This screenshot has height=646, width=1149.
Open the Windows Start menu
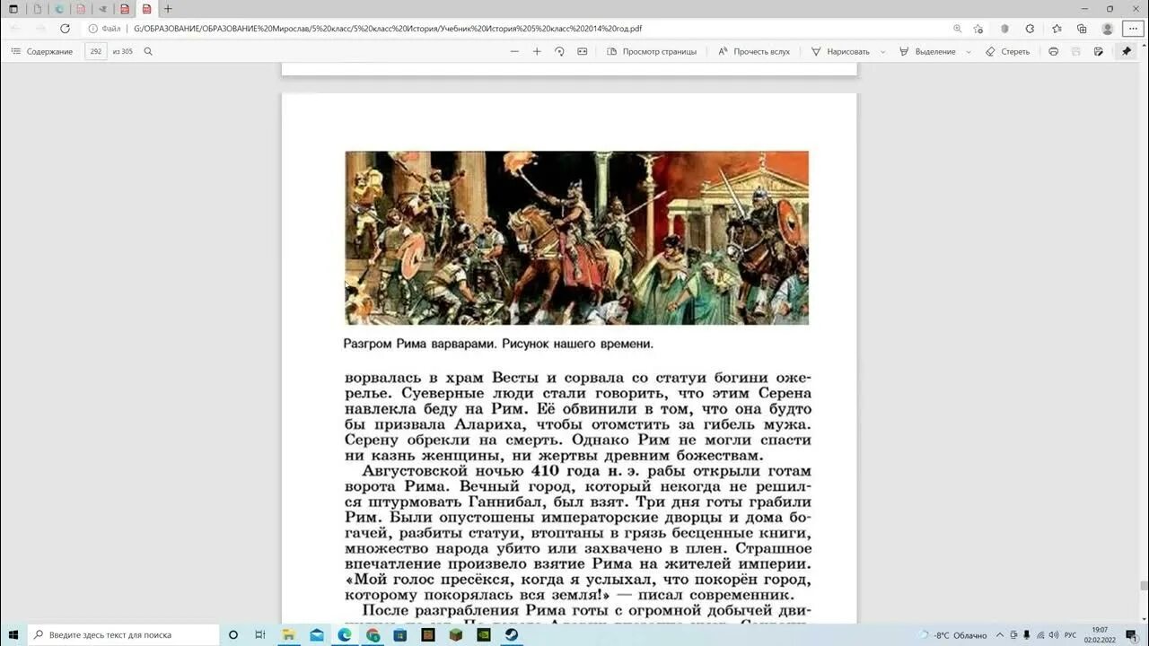(13, 634)
